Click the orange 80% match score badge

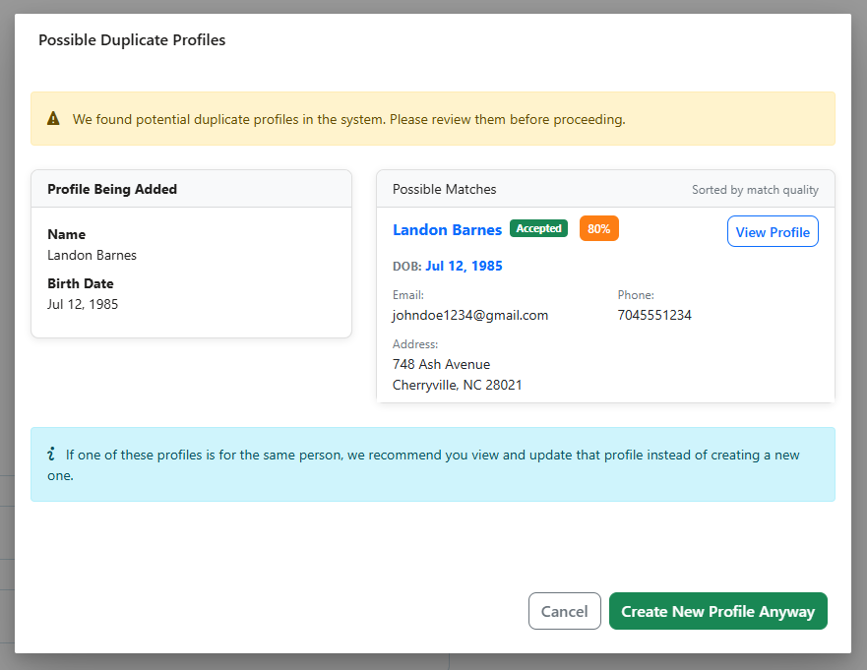(598, 227)
